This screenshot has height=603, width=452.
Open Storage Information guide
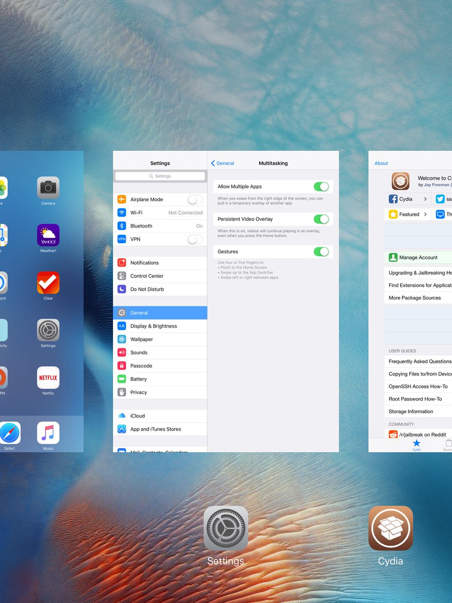418,412
